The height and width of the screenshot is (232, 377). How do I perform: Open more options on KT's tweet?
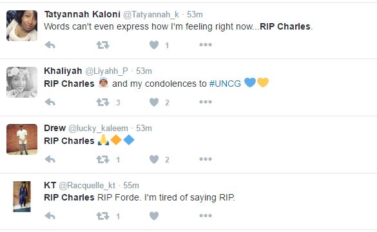pyautogui.click(x=206, y=216)
